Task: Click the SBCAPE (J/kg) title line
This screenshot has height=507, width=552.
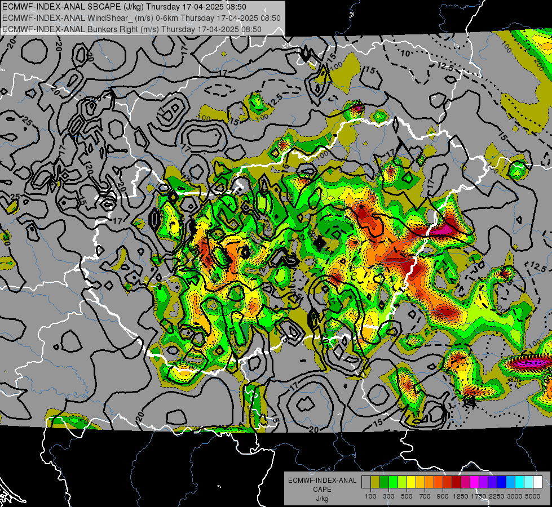Action: point(124,7)
